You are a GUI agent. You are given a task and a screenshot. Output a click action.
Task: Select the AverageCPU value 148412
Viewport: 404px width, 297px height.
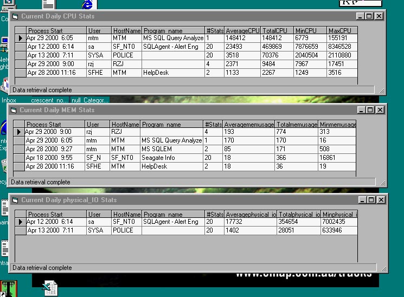pos(242,38)
